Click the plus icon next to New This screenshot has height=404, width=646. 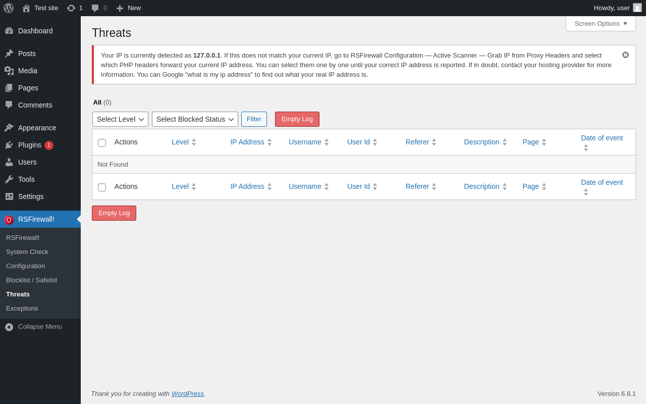click(x=120, y=8)
